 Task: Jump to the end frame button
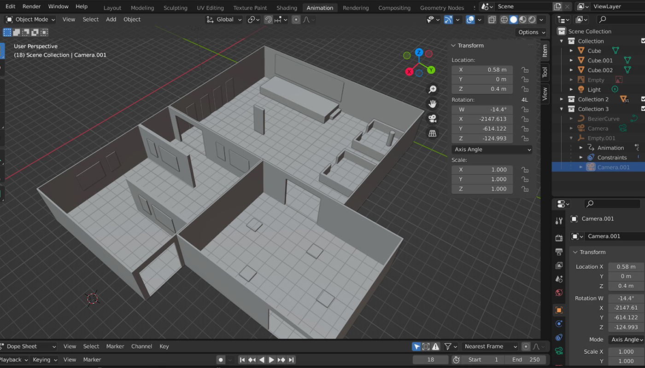click(291, 360)
